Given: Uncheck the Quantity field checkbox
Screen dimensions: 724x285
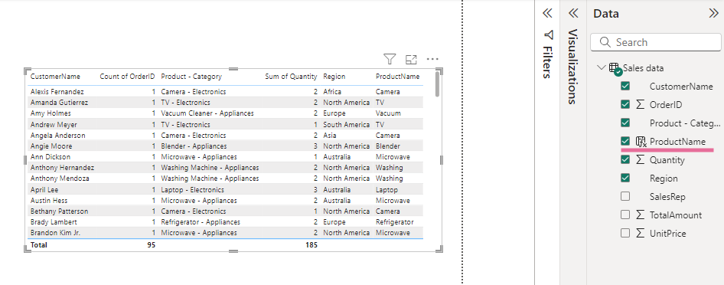Looking at the screenshot, I should [x=625, y=160].
